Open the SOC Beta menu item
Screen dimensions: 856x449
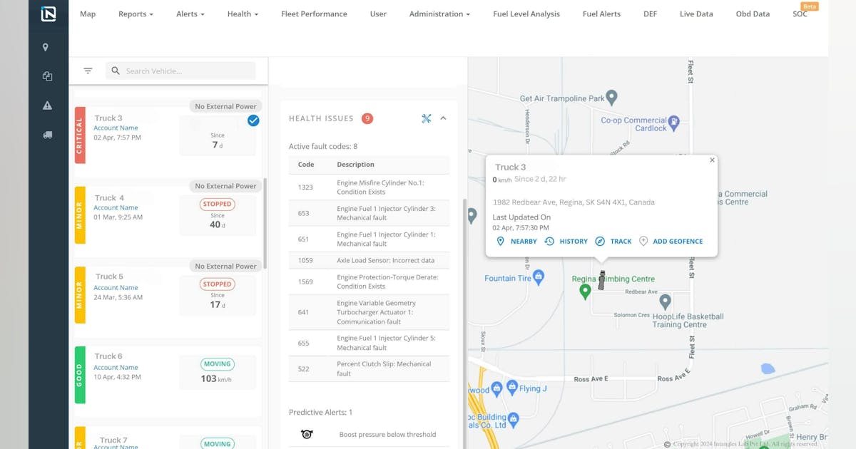point(800,14)
